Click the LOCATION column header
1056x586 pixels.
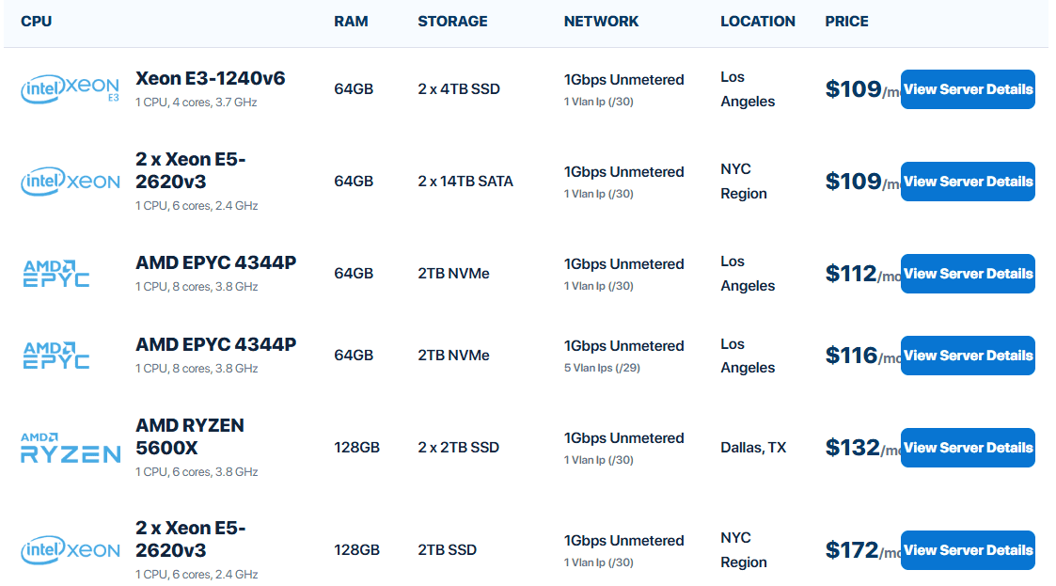pos(758,22)
